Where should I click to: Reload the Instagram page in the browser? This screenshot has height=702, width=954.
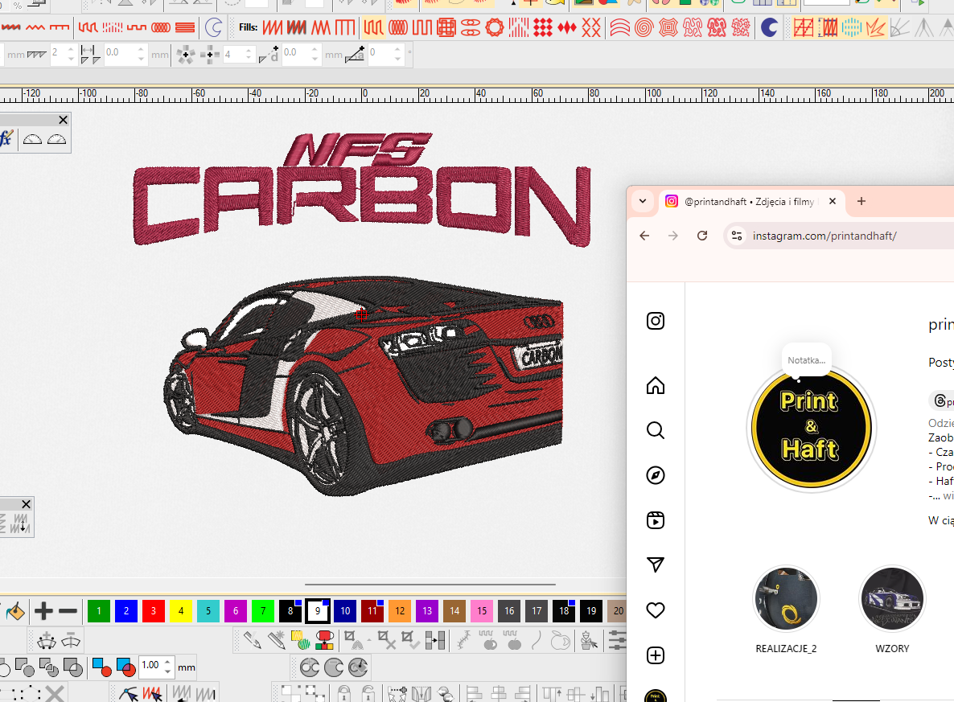(x=702, y=236)
